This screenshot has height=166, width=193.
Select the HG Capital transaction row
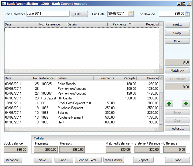pyautogui.click(x=82, y=98)
